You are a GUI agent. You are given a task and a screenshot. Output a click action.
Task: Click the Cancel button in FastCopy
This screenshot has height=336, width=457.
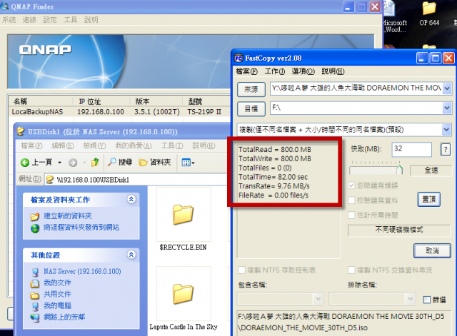click(432, 250)
